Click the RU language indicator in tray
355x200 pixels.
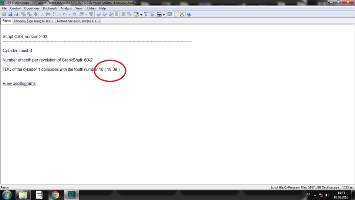tap(307, 194)
